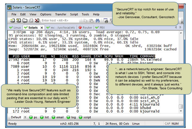Screen dimensions: 192x129
Task: Click the Find binoculars icon
Action: coord(97,21)
